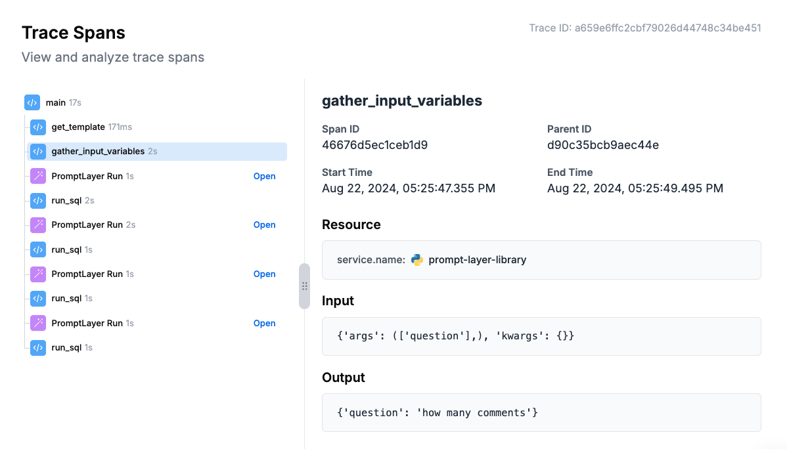The image size is (787, 449).
Task: Click the last run_sql span code icon
Action: 38,348
